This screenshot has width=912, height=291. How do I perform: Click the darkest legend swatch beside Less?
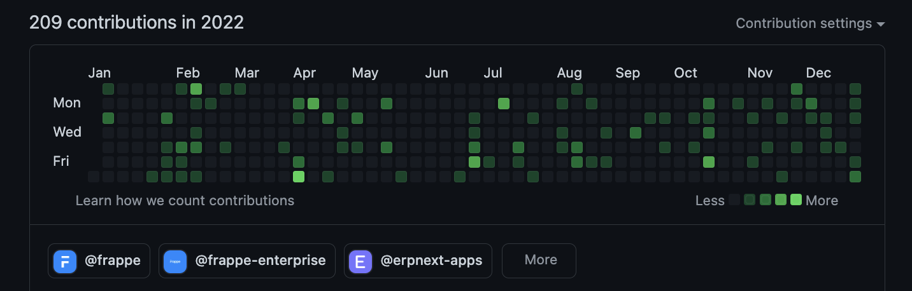coord(734,200)
